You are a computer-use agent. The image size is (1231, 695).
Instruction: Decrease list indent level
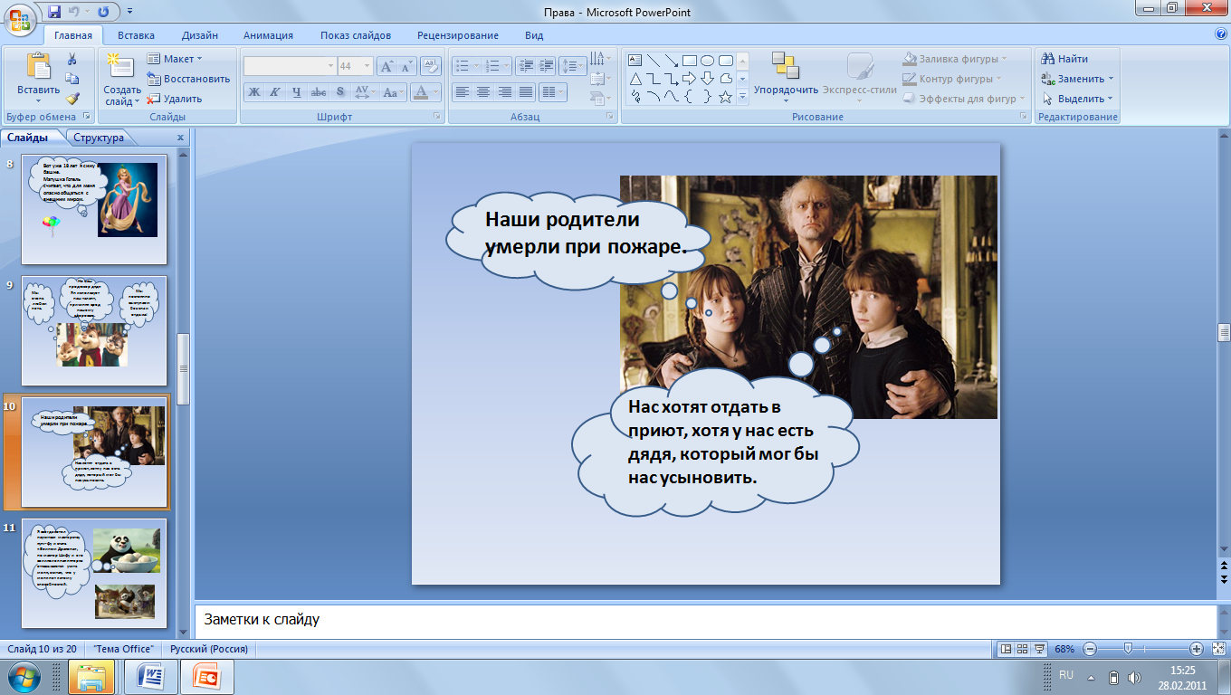pos(526,66)
